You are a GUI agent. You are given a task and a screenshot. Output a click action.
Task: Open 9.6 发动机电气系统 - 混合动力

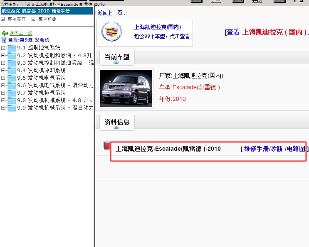pos(55,85)
